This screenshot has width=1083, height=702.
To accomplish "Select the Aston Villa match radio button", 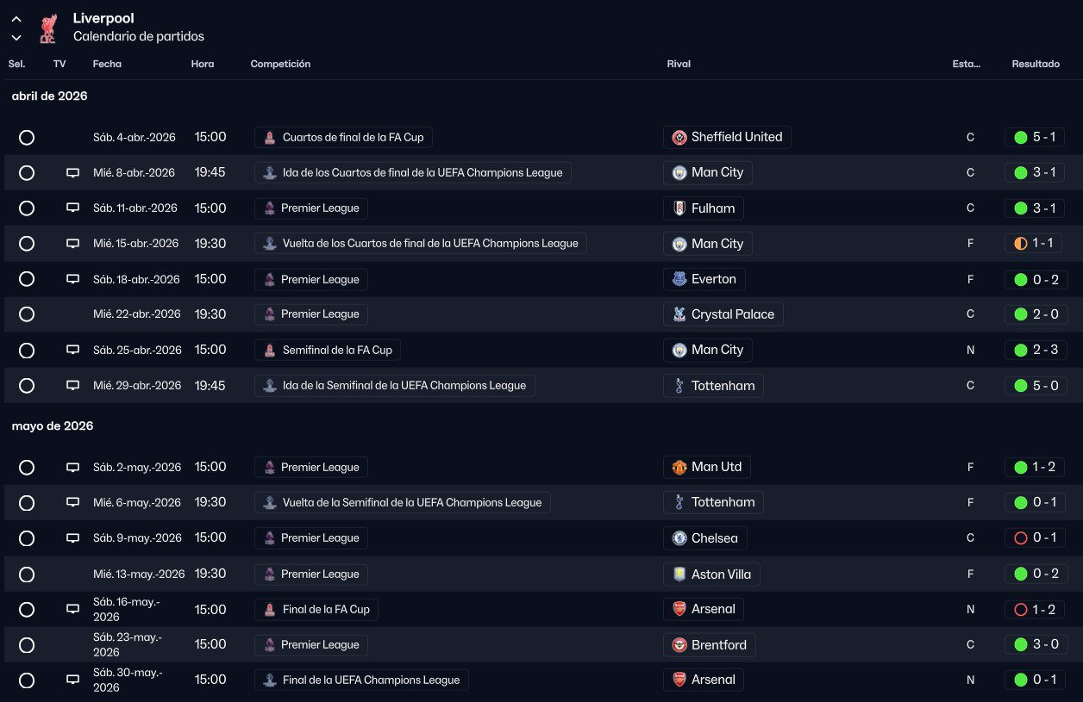I will click(27, 575).
